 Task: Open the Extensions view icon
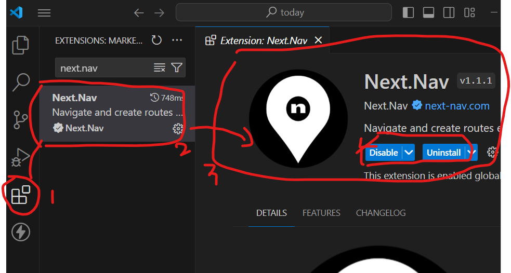coord(20,195)
